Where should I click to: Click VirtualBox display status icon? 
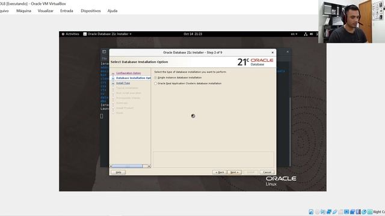pos(346,212)
